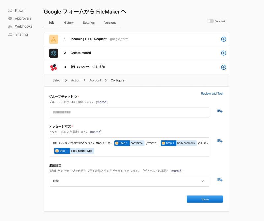Open the 既読 unread setting dropdown

point(129,181)
